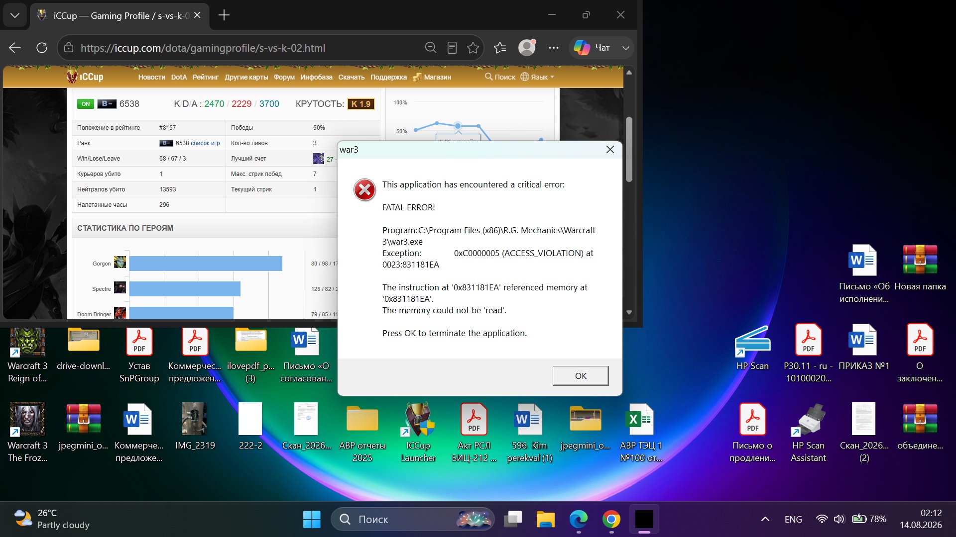Click OK in the war3 error dialog

click(580, 376)
